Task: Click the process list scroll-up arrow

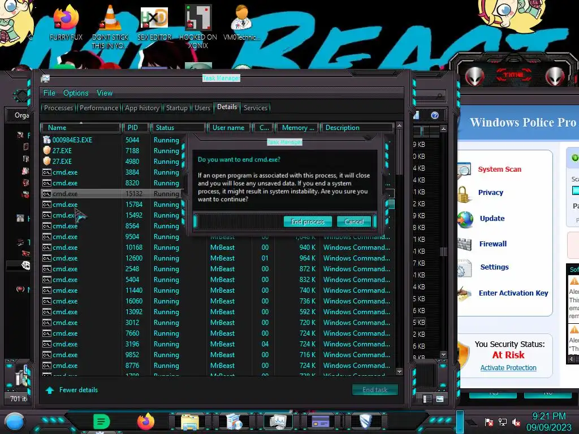Action: pos(399,126)
